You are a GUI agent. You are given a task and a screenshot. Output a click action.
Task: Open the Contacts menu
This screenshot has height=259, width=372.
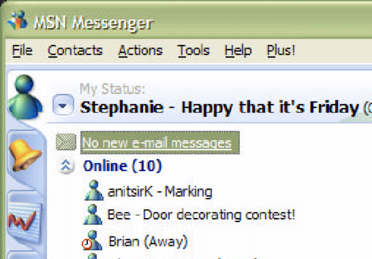(75, 50)
